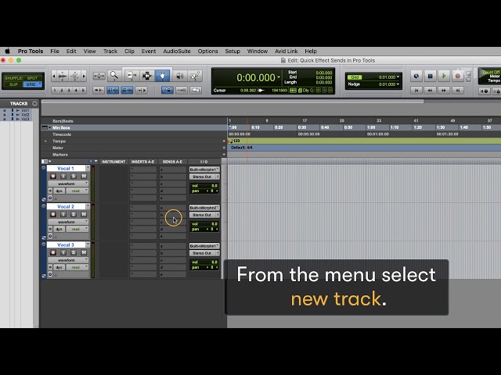Toggle Tab to Transients button
The height and width of the screenshot is (375, 501).
(99, 91)
